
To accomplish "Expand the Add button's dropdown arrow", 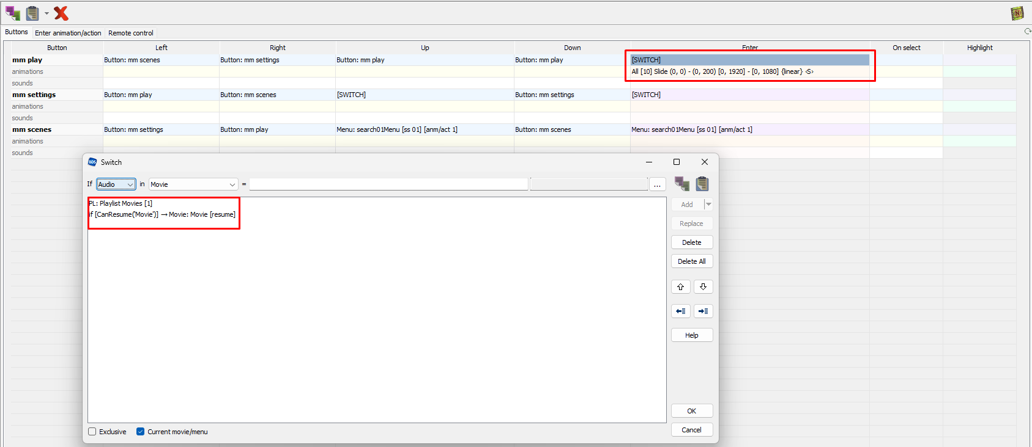I will pos(708,205).
